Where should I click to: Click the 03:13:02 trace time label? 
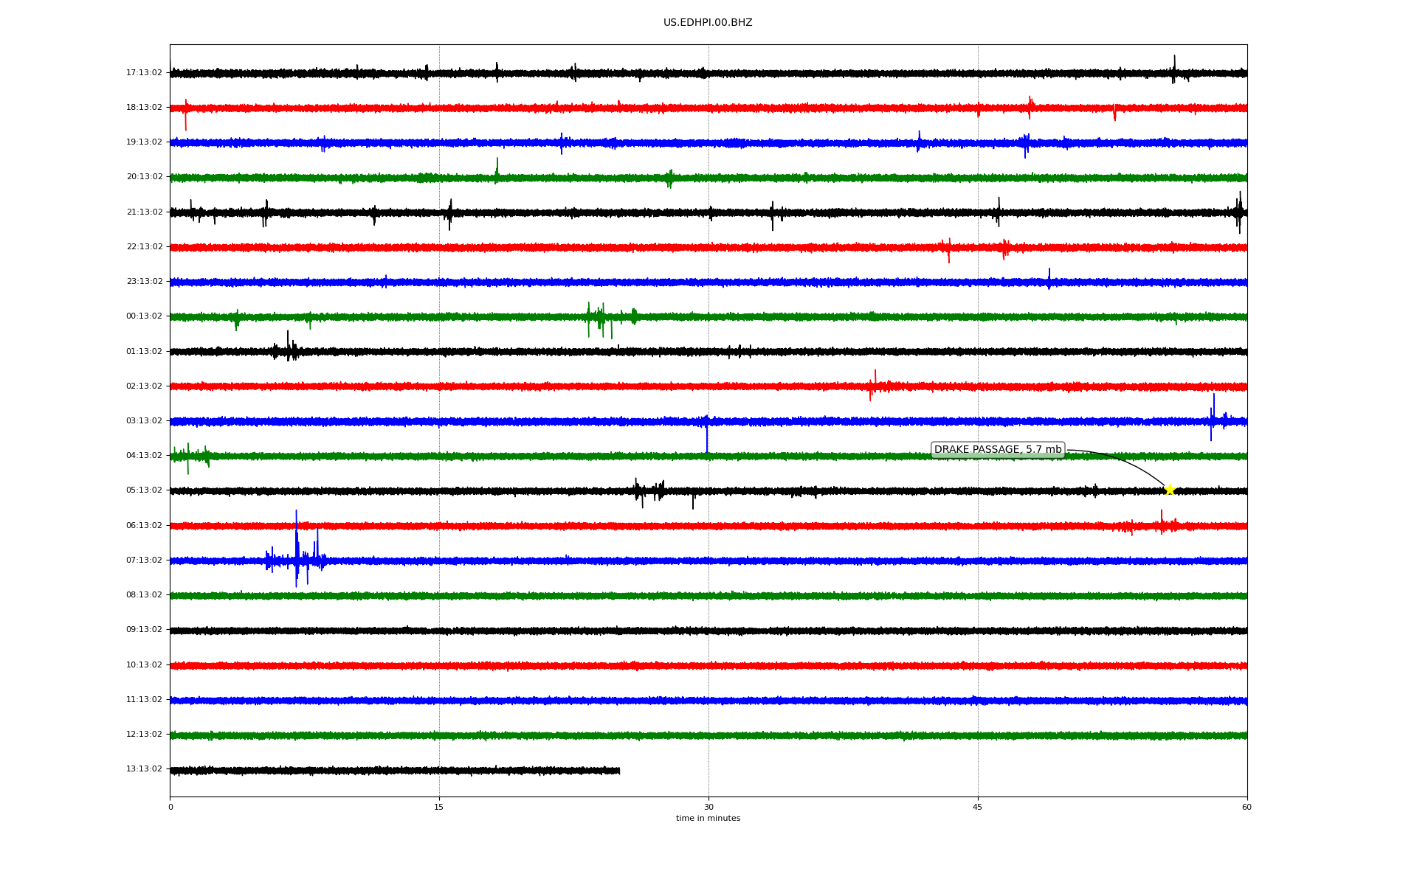pyautogui.click(x=144, y=421)
